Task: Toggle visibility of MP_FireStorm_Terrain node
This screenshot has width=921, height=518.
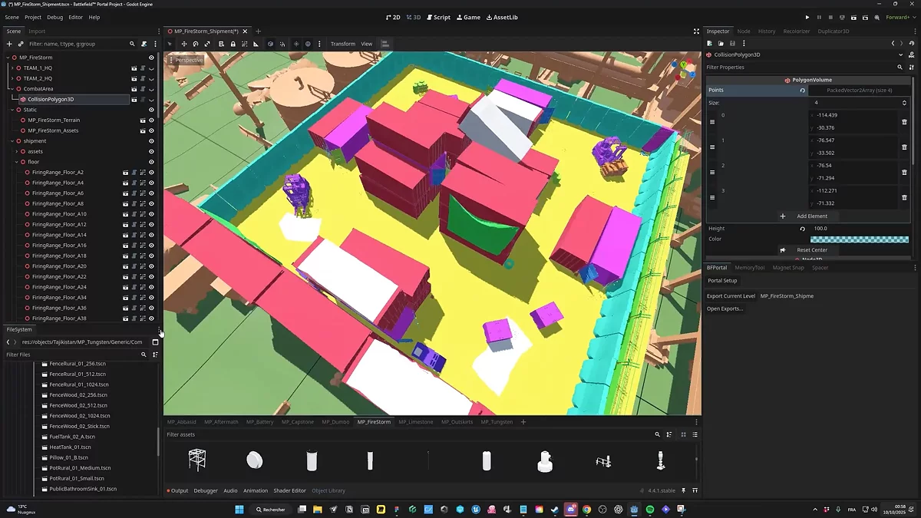Action: click(x=151, y=120)
